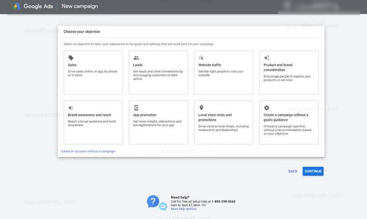The height and width of the screenshot is (219, 367).
Task: Click '9am to 9pm ET, Mon - Fri' text
Action: click(x=189, y=205)
